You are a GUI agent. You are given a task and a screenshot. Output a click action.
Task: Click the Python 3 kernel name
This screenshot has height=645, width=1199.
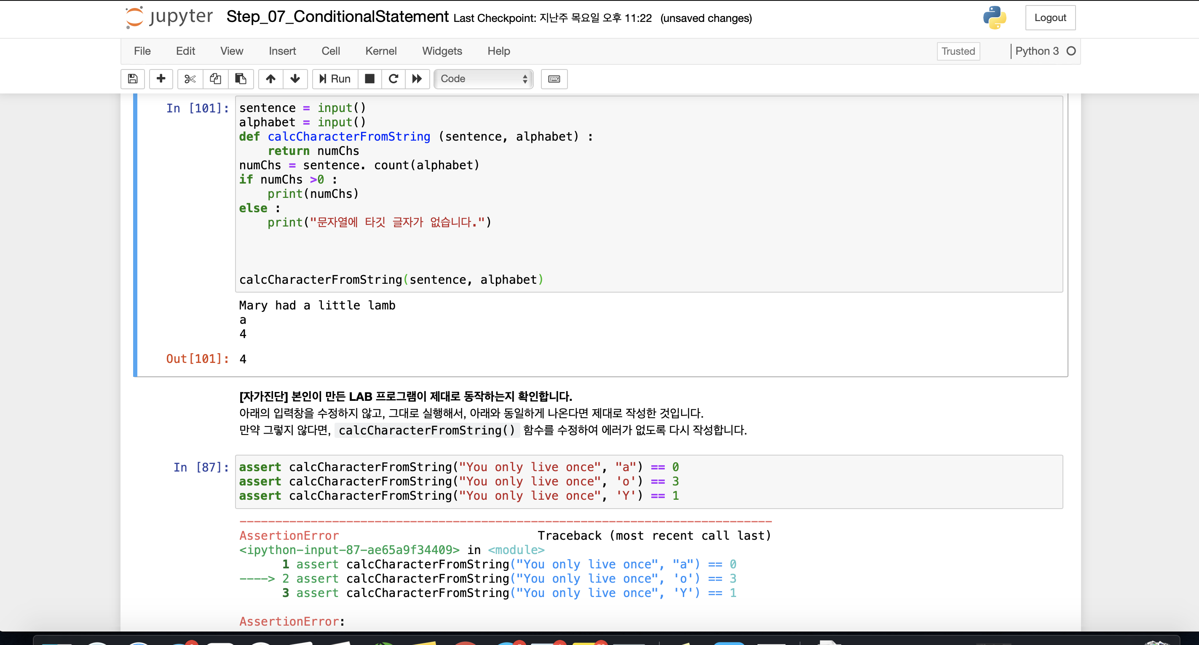coord(1036,51)
